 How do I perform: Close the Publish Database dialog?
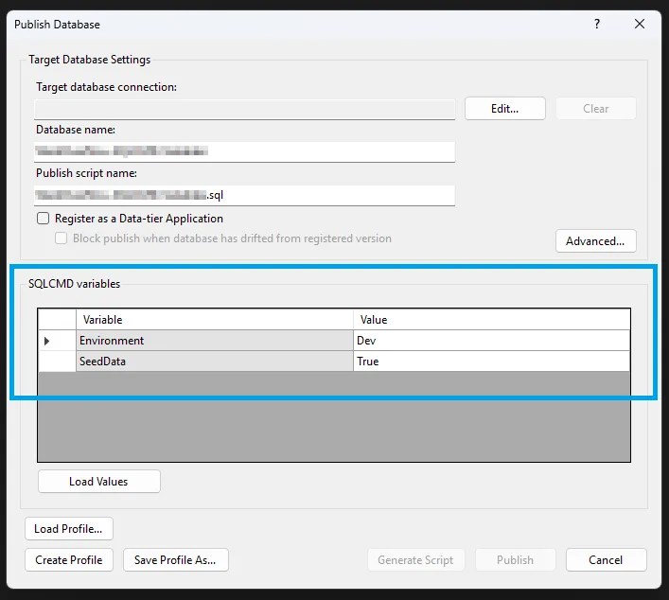coord(639,24)
